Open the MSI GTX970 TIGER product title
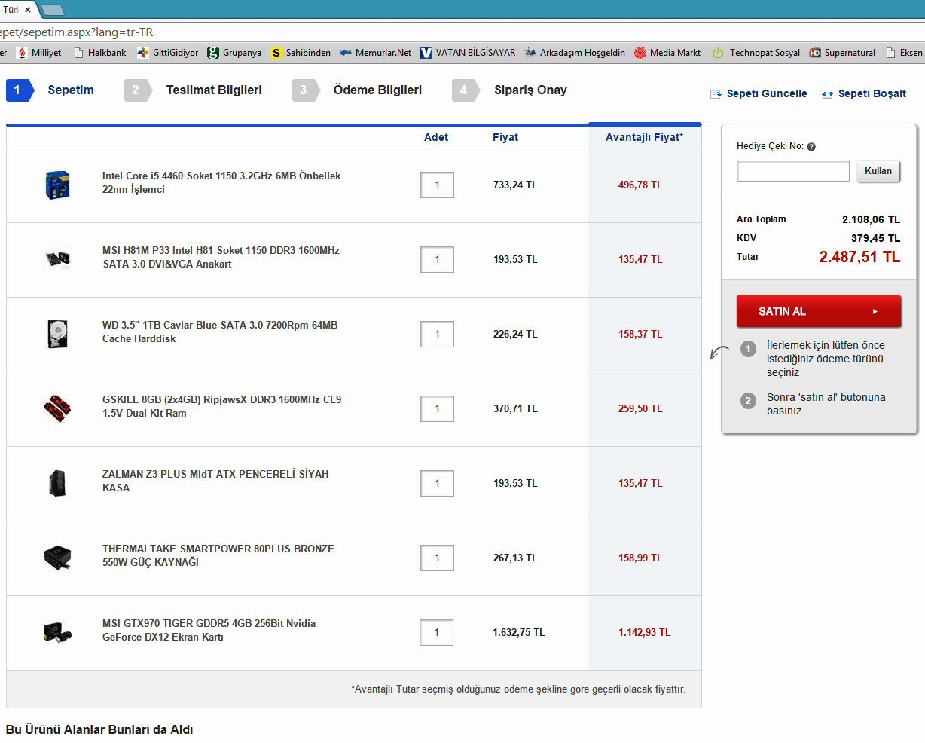The height and width of the screenshot is (743, 925). point(209,630)
